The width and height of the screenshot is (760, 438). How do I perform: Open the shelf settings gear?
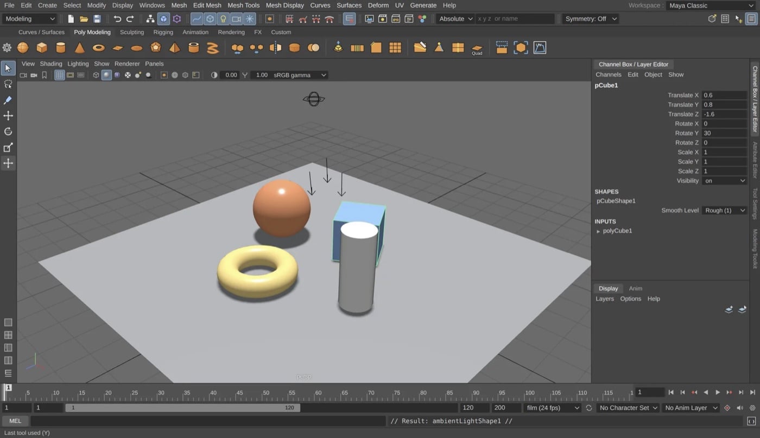[7, 48]
